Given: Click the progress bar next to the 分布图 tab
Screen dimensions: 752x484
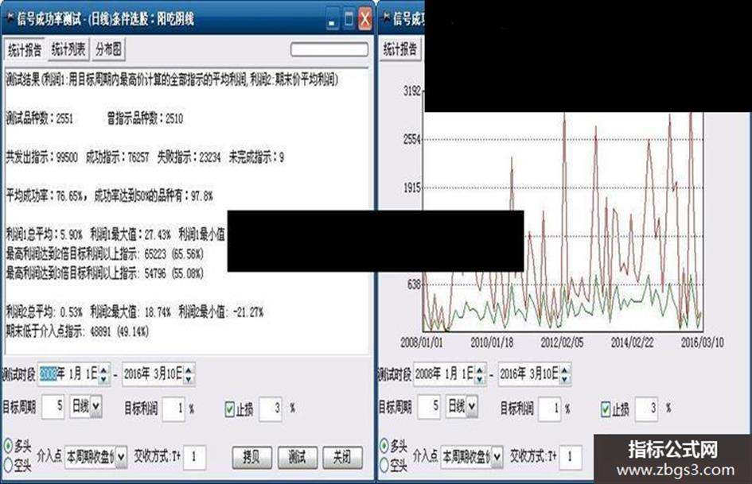Looking at the screenshot, I should (x=329, y=49).
